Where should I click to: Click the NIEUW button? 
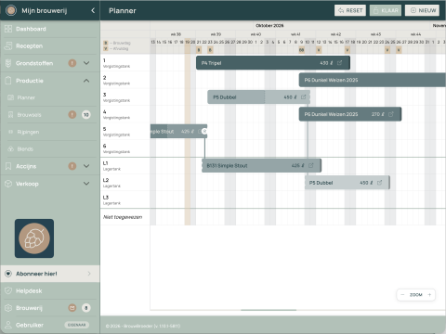422,10
